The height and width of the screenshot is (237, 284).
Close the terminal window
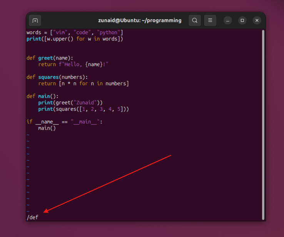[x=257, y=20]
